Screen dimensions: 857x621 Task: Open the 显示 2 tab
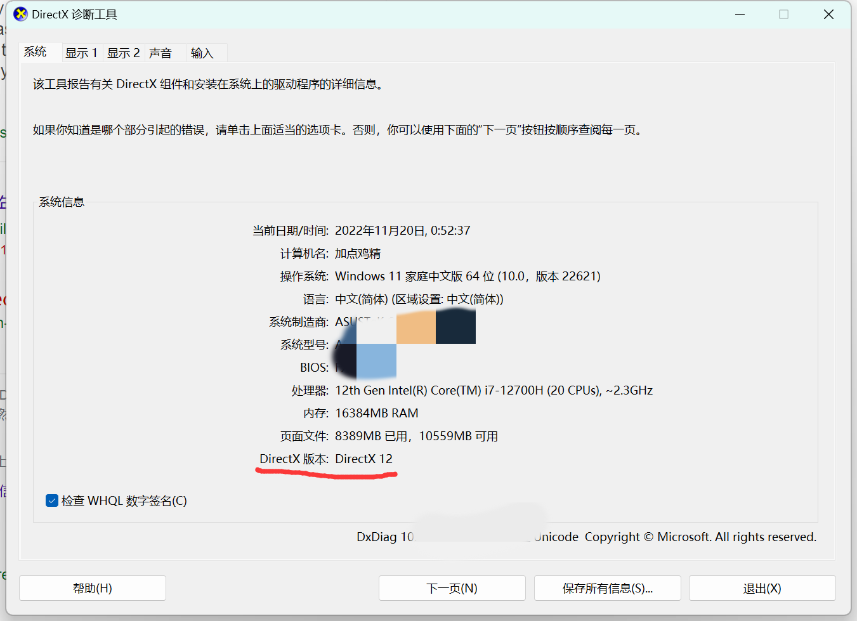pos(124,53)
